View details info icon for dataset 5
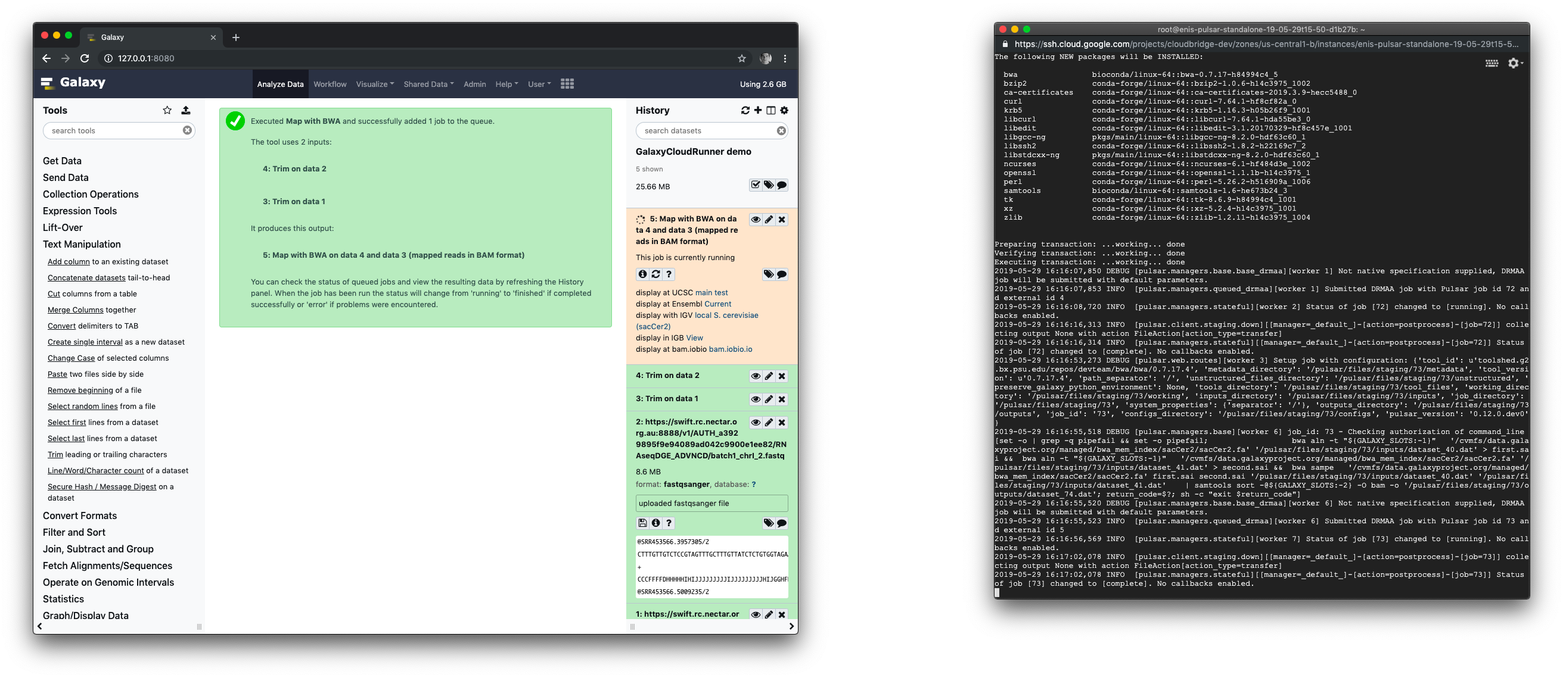 (x=642, y=274)
